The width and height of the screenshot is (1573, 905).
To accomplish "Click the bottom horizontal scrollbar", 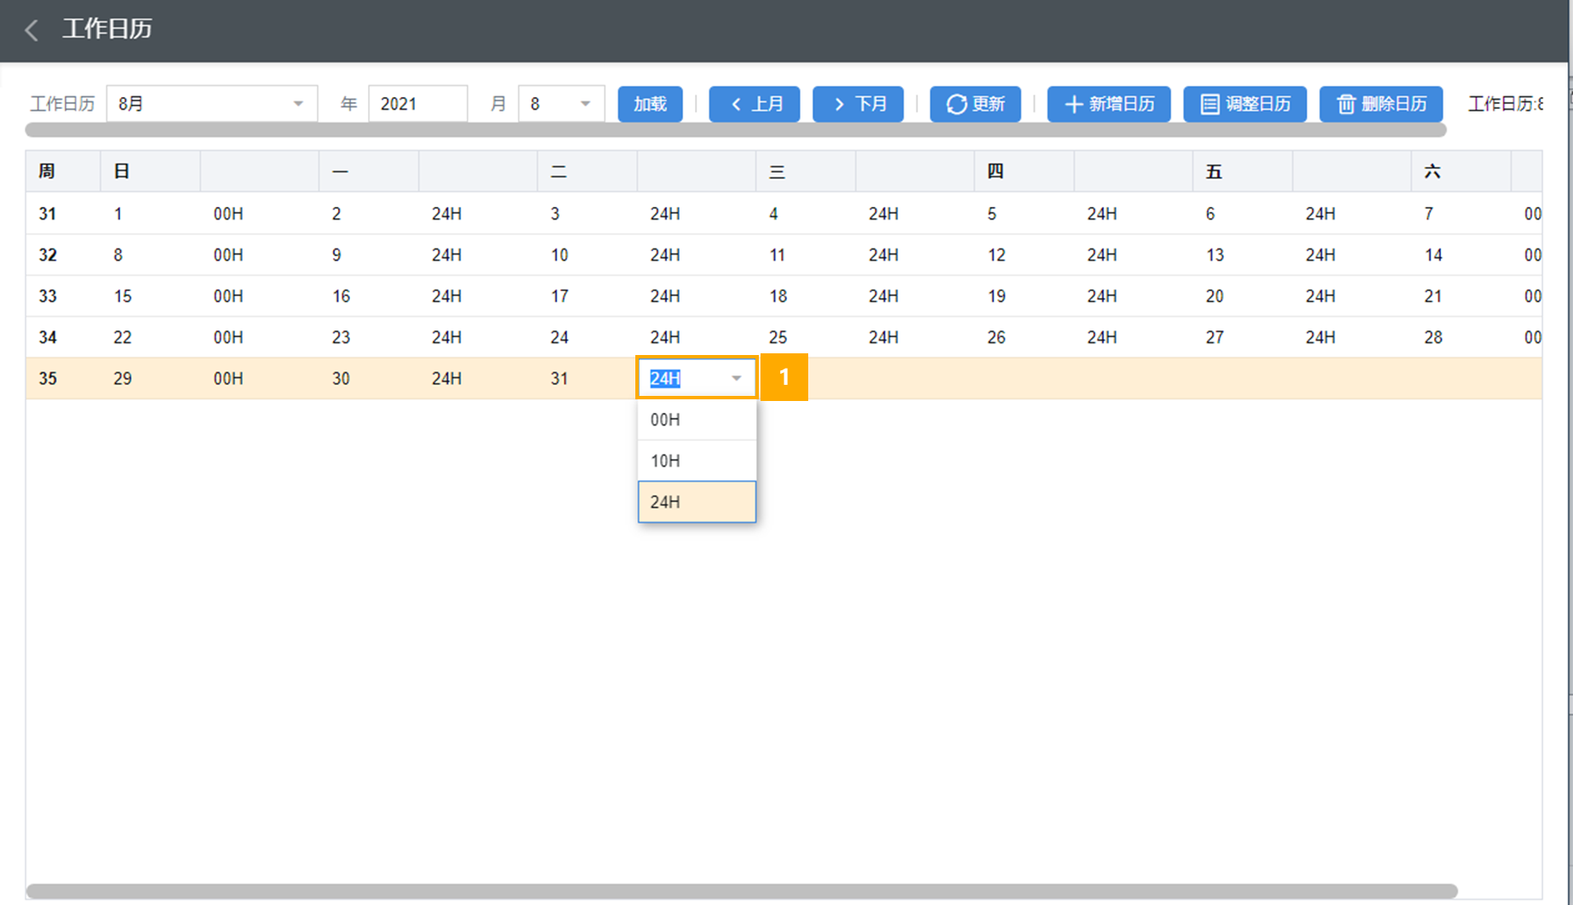I will pos(741,891).
